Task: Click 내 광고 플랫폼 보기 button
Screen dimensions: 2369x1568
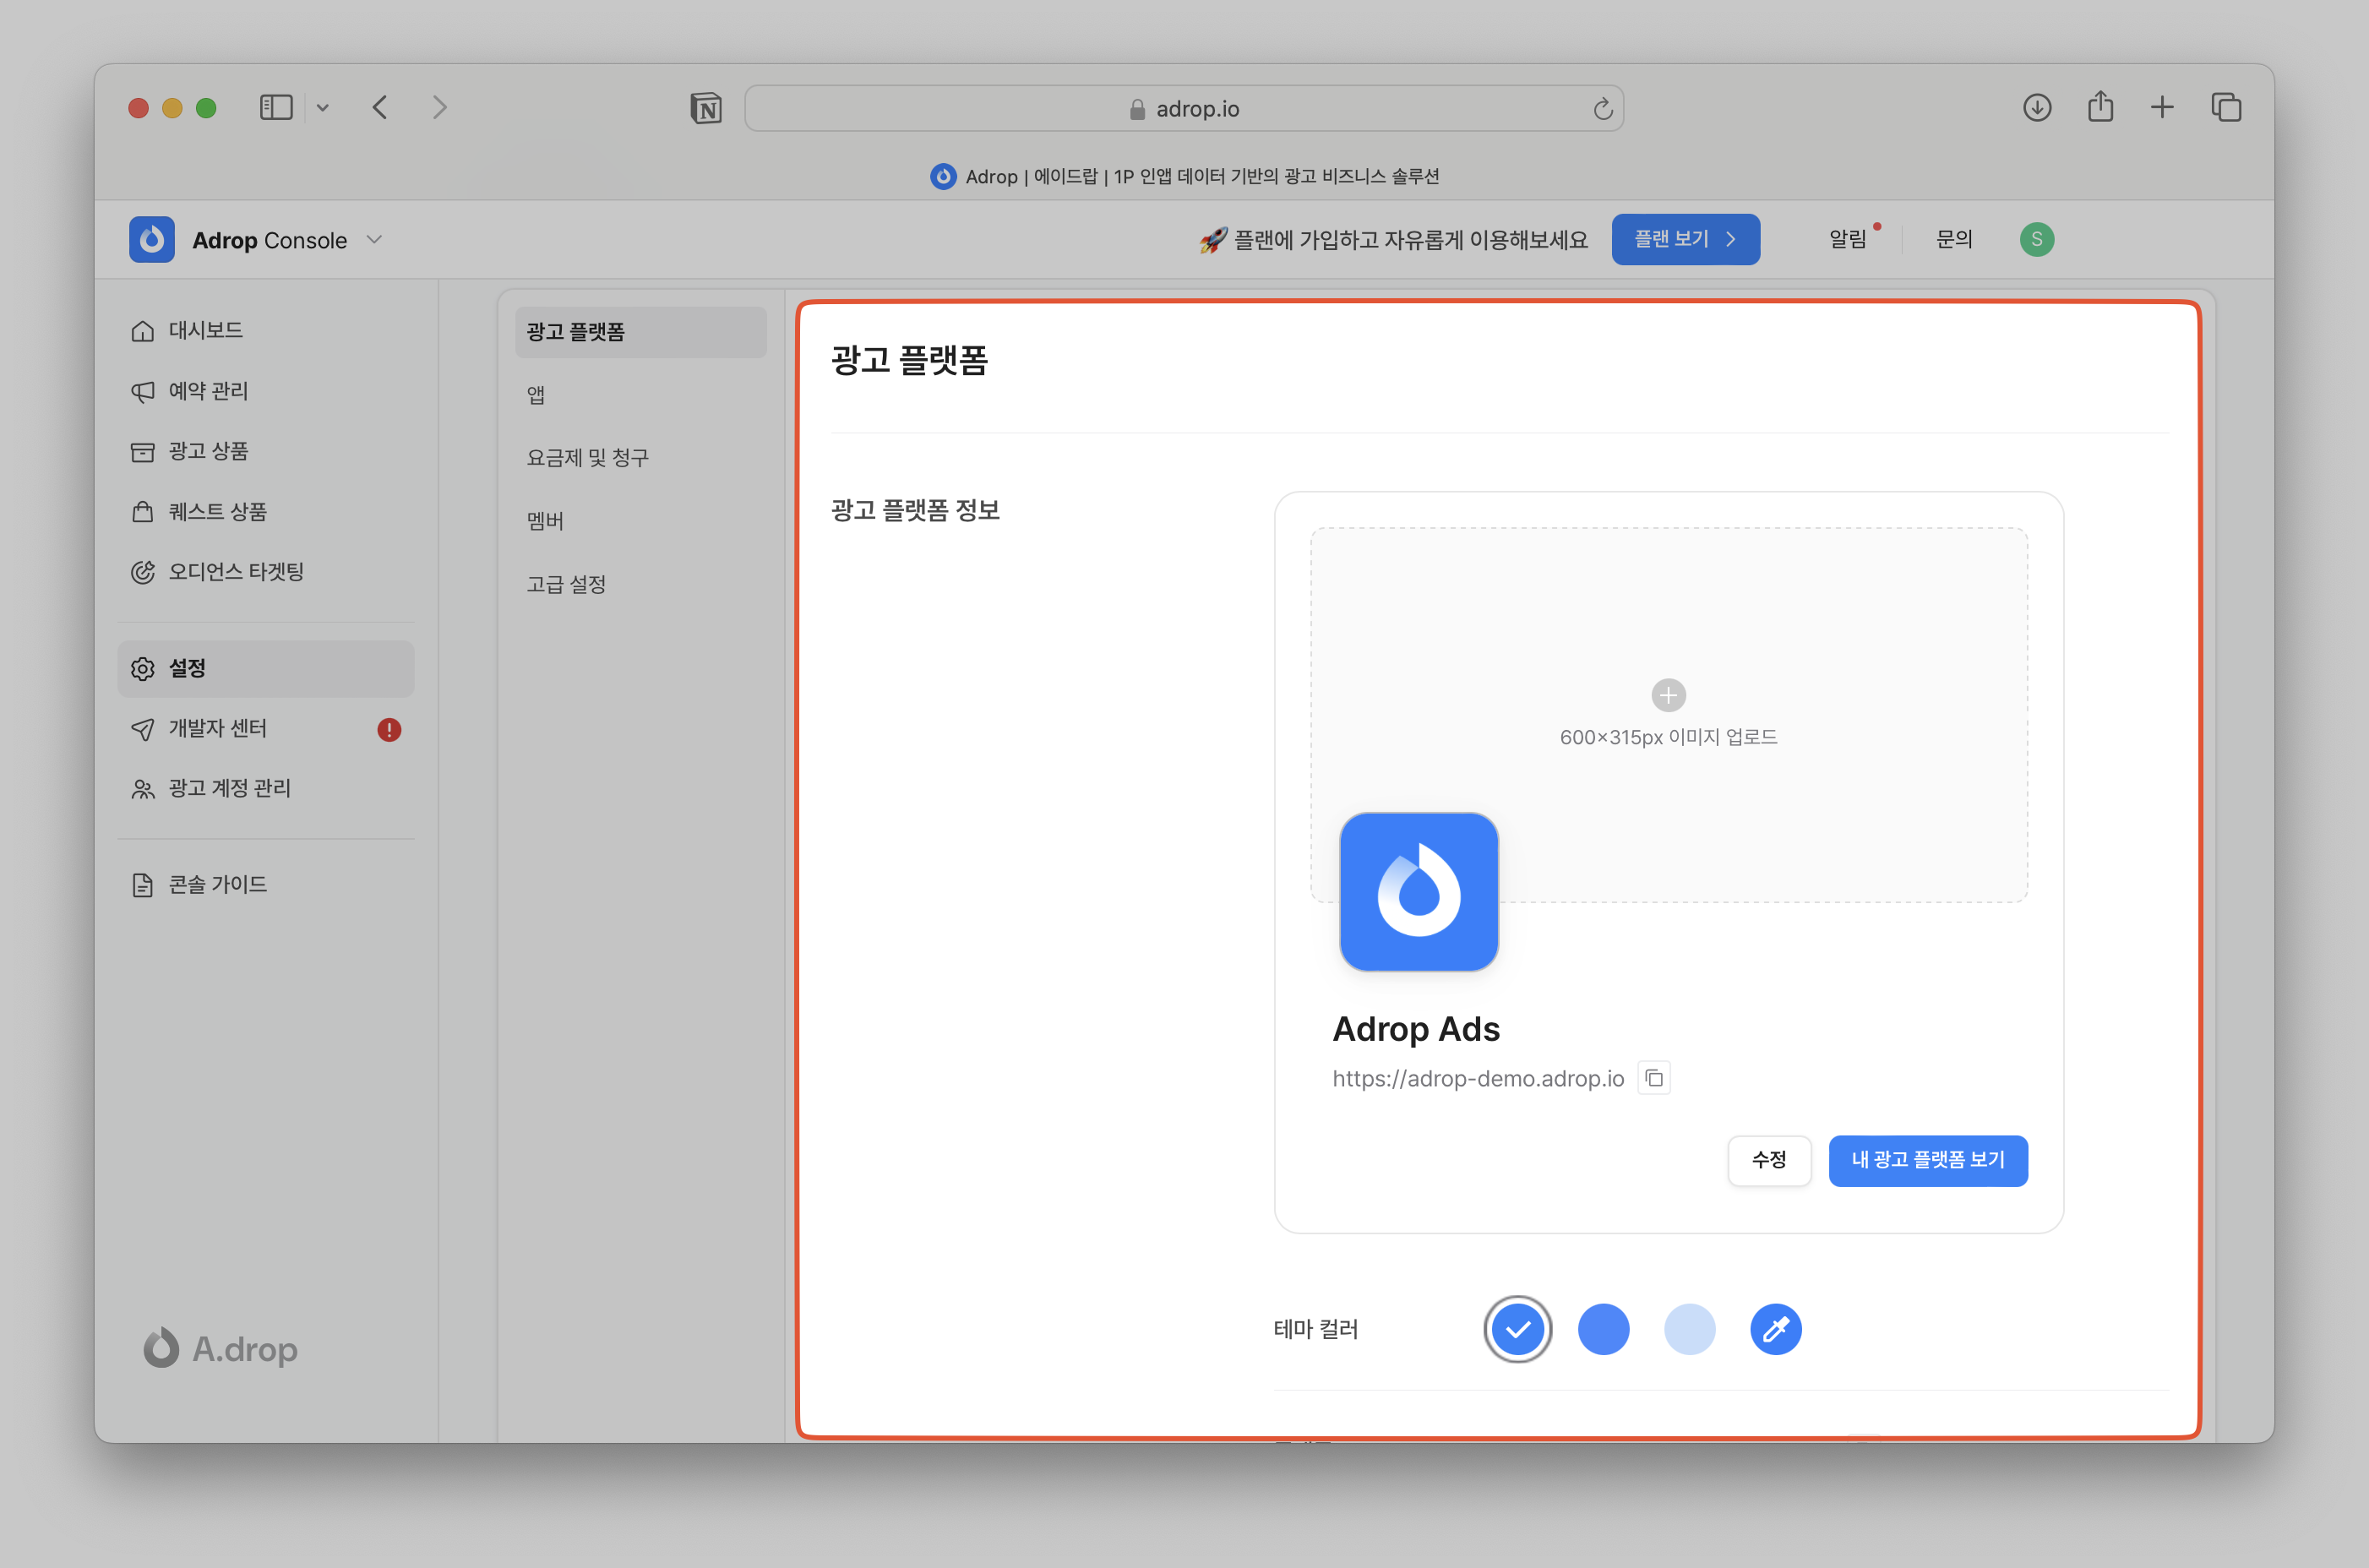Action: (x=1927, y=1160)
